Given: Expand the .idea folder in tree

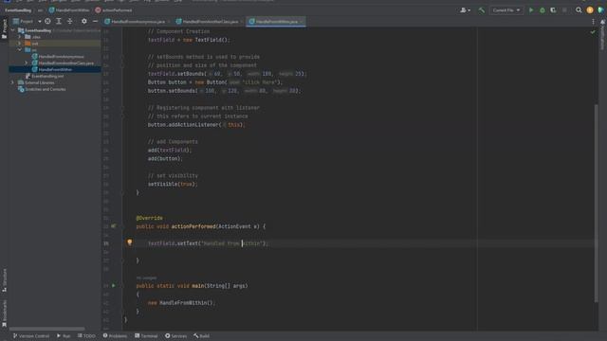Looking at the screenshot, I should tap(20, 37).
